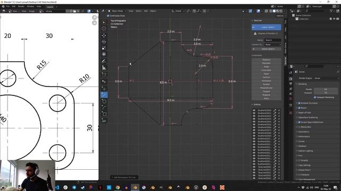Enable the Freestyle checkbox
Screen dimensions: 341x191
click(x=299, y=175)
